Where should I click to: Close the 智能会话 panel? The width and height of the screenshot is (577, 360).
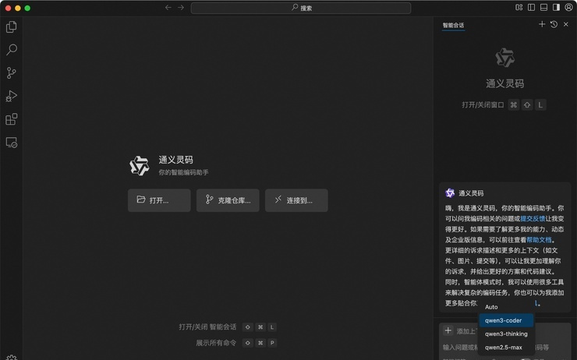tap(566, 24)
